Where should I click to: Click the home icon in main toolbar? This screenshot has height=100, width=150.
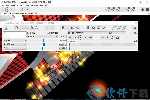tap(27, 9)
